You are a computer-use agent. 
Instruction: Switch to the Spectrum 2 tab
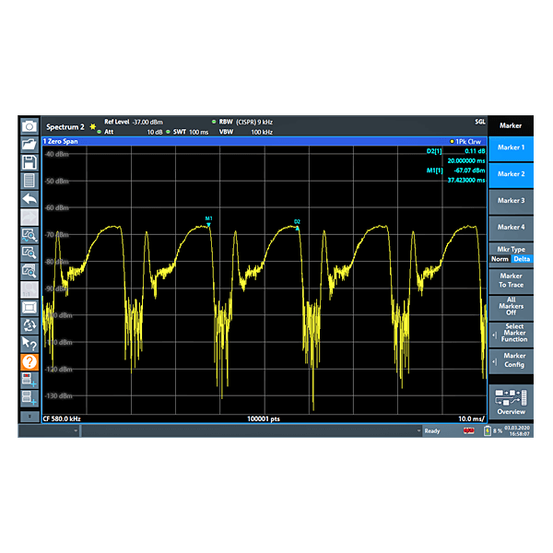tap(65, 126)
